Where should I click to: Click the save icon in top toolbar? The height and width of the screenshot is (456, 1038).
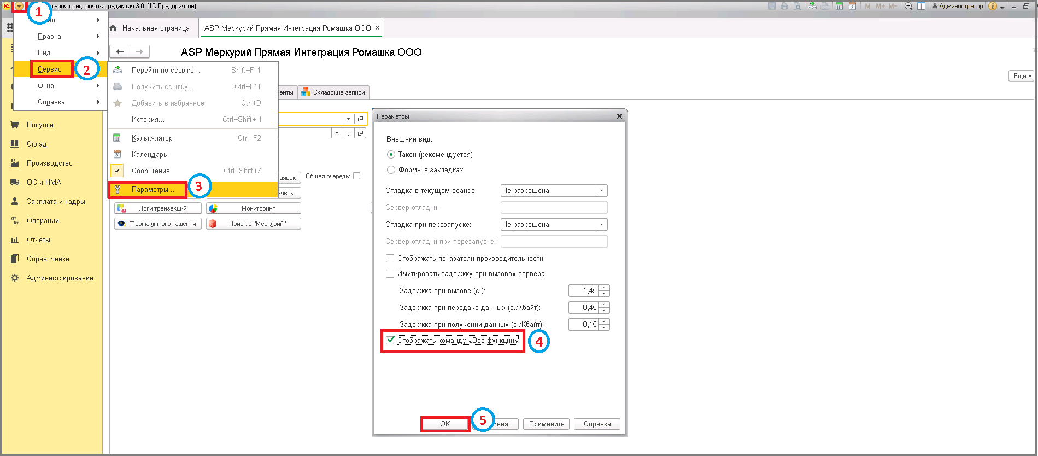pos(772,6)
